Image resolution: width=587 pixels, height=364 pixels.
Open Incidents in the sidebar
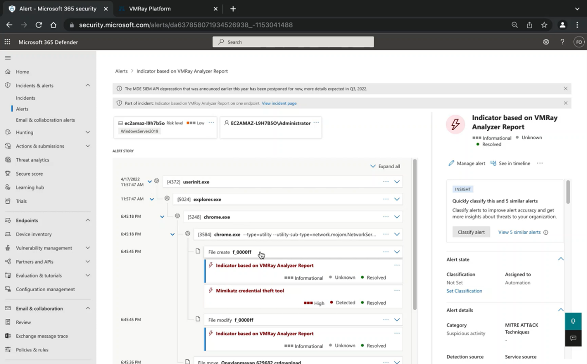26,98
